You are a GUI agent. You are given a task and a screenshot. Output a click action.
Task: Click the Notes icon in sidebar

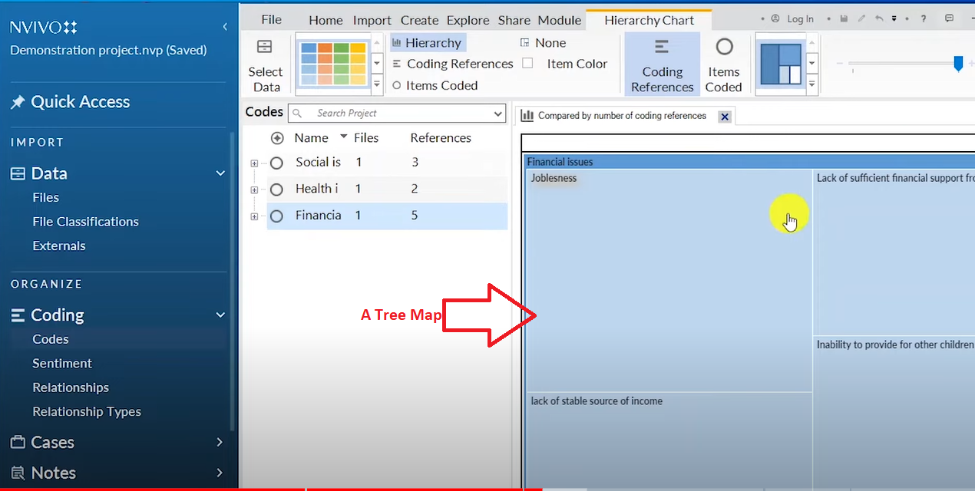click(x=18, y=473)
